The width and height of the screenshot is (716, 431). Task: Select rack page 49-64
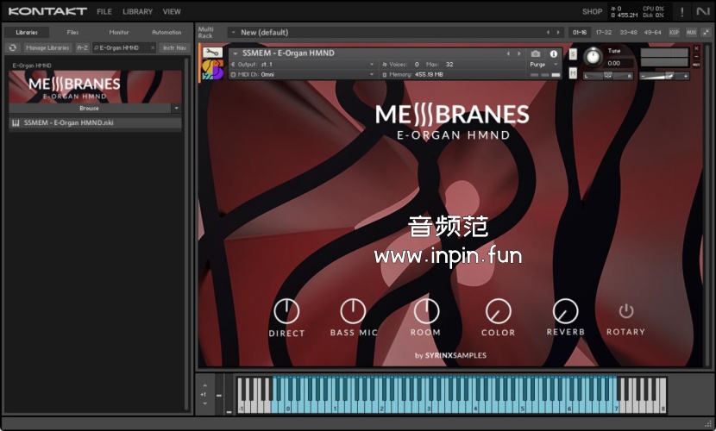[x=652, y=33]
